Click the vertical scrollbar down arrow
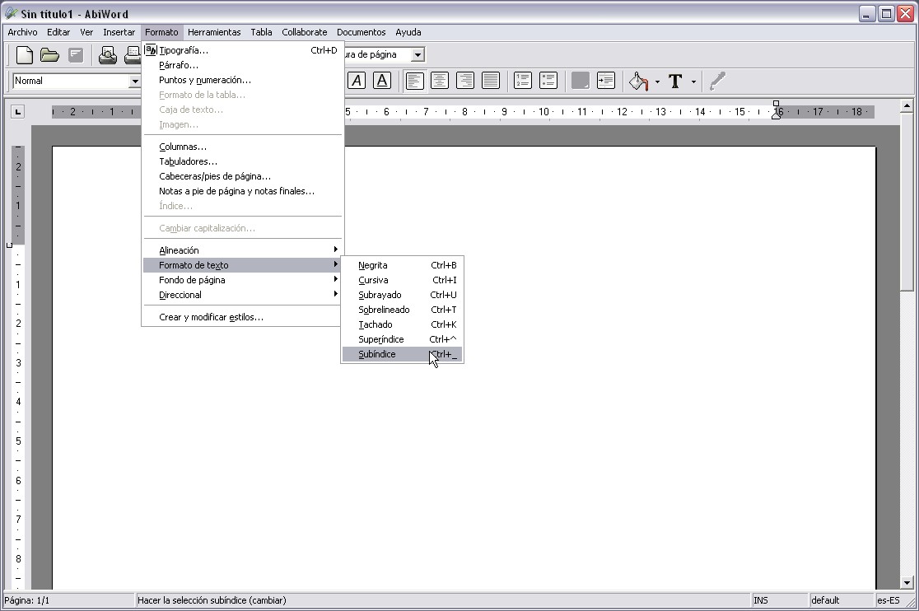Screen dimensions: 919x611 click(x=907, y=583)
